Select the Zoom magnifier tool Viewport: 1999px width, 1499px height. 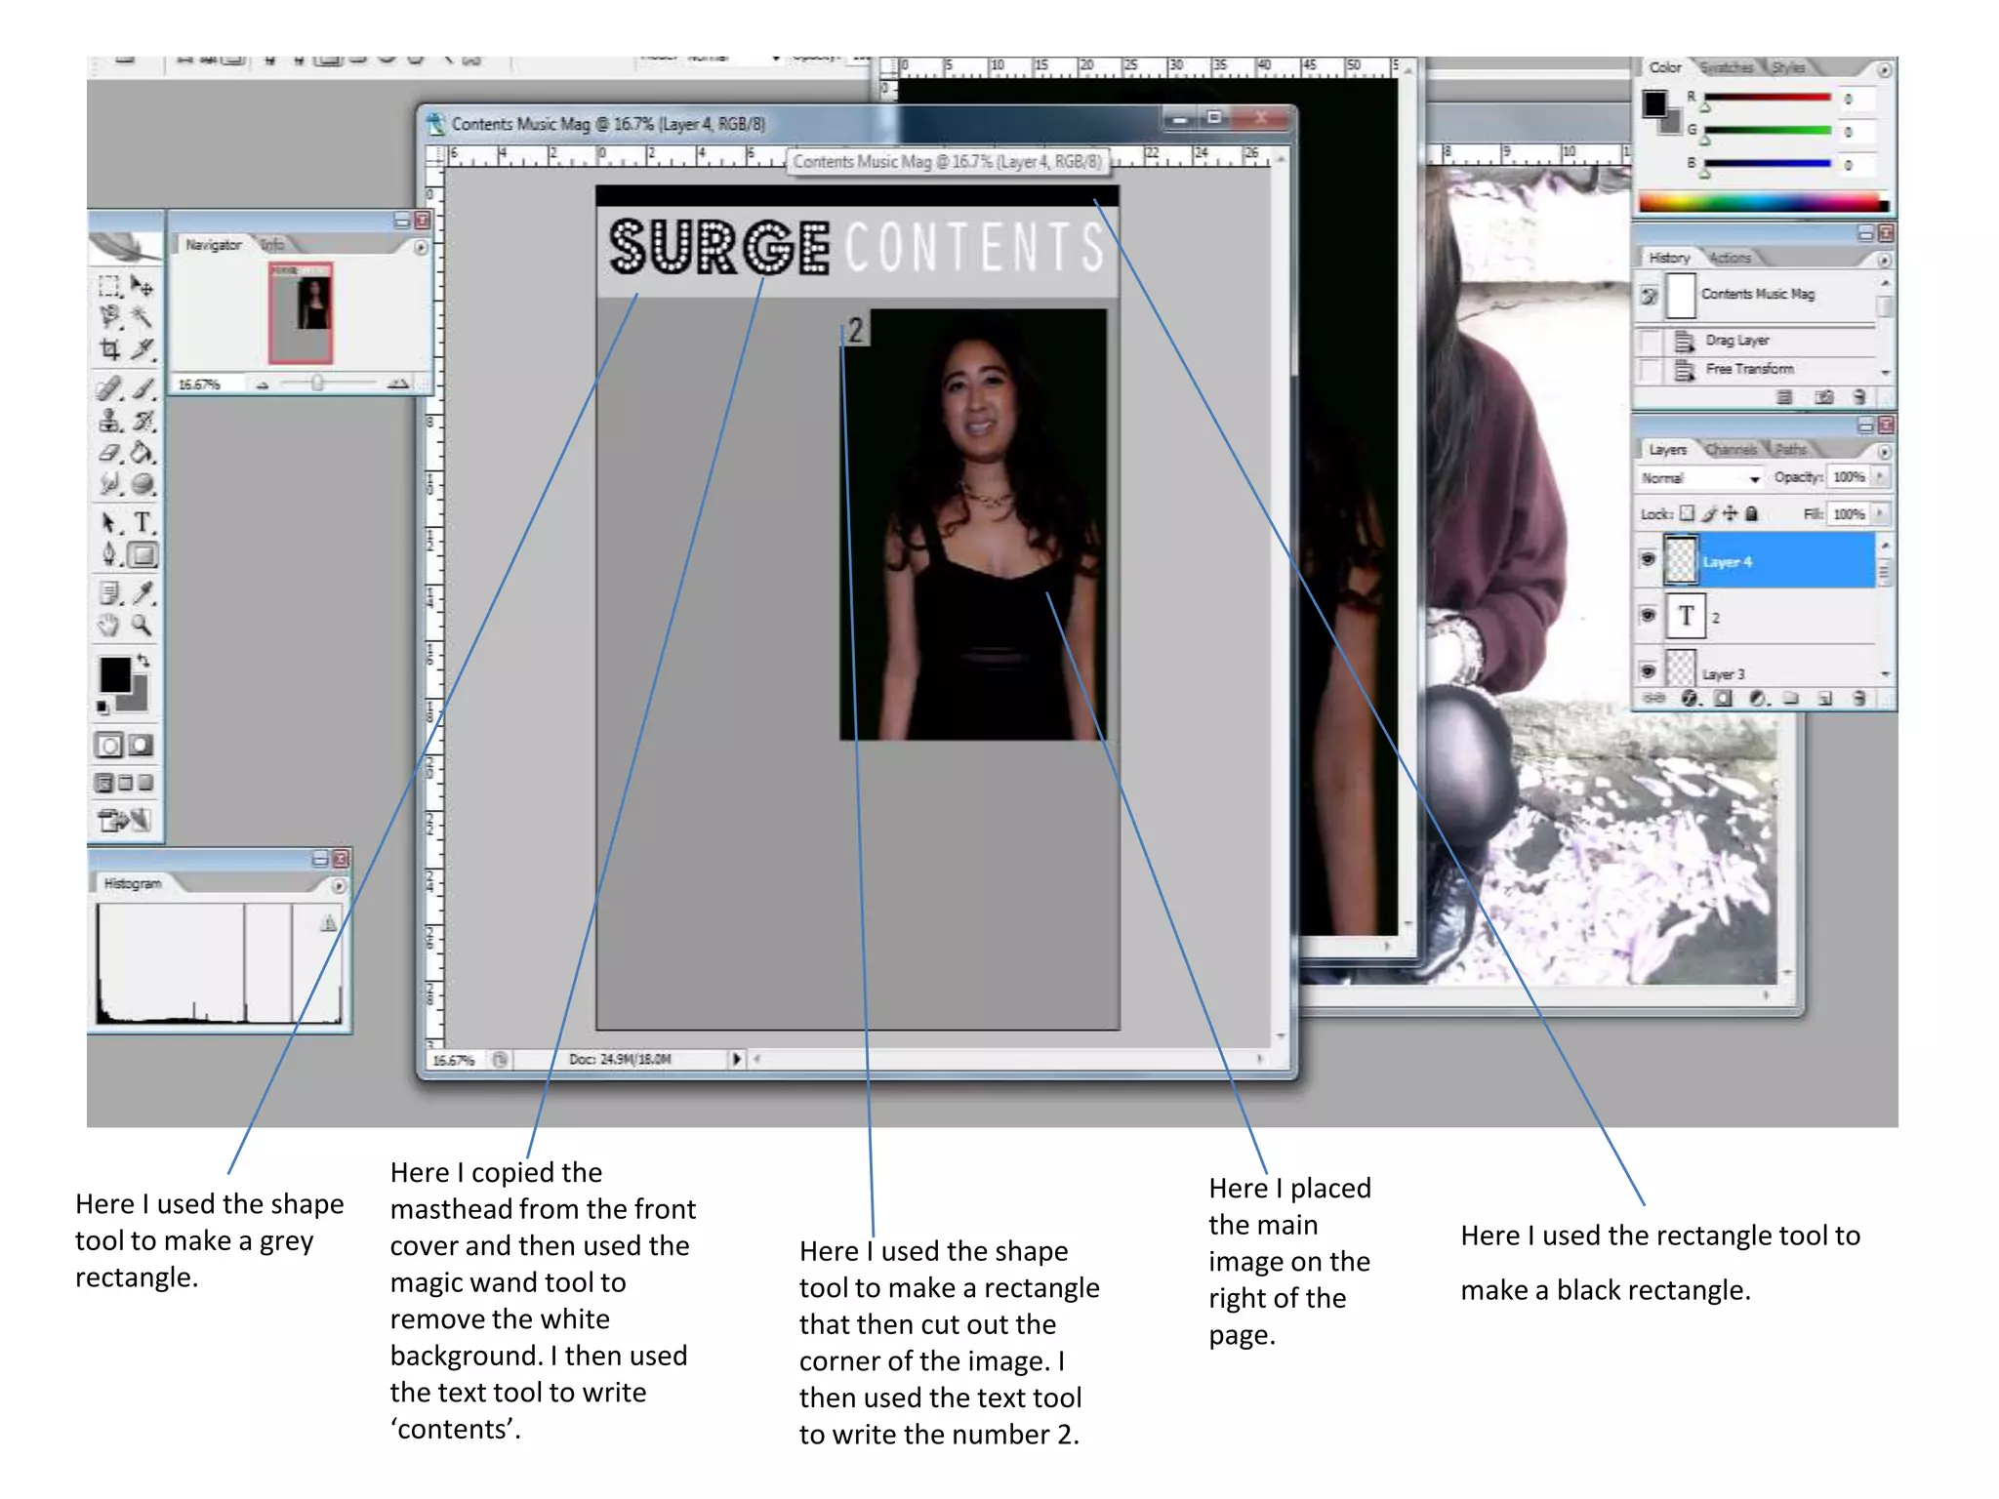[143, 625]
